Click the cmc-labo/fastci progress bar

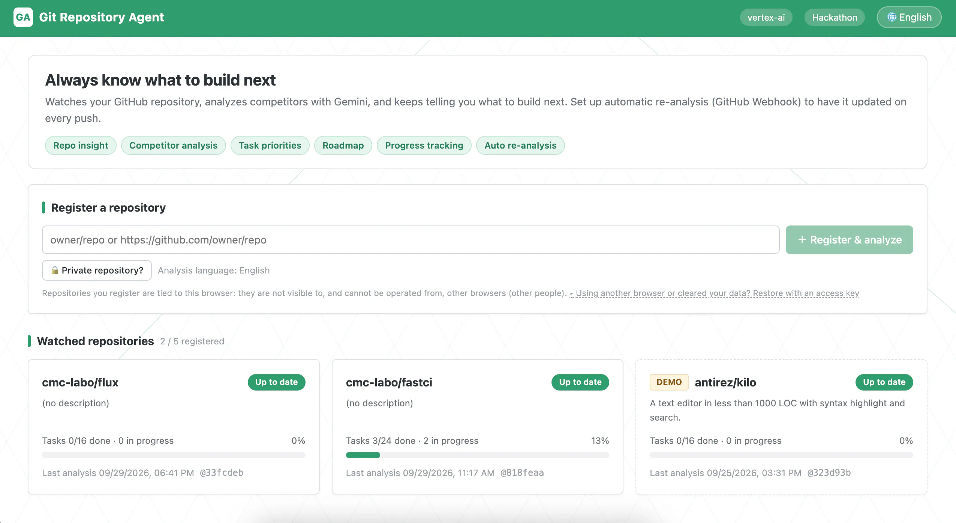click(x=478, y=455)
